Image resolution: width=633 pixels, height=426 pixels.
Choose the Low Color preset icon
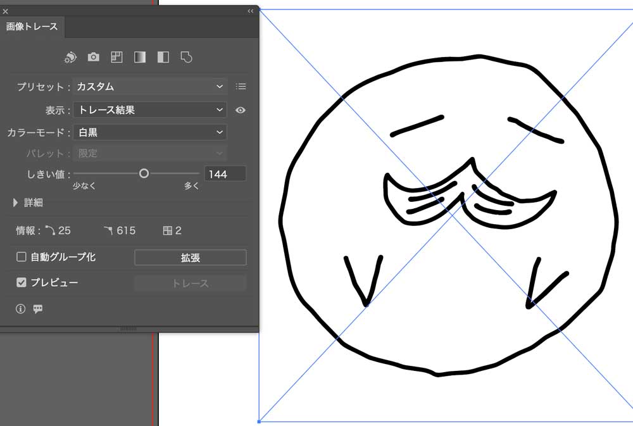click(x=116, y=57)
